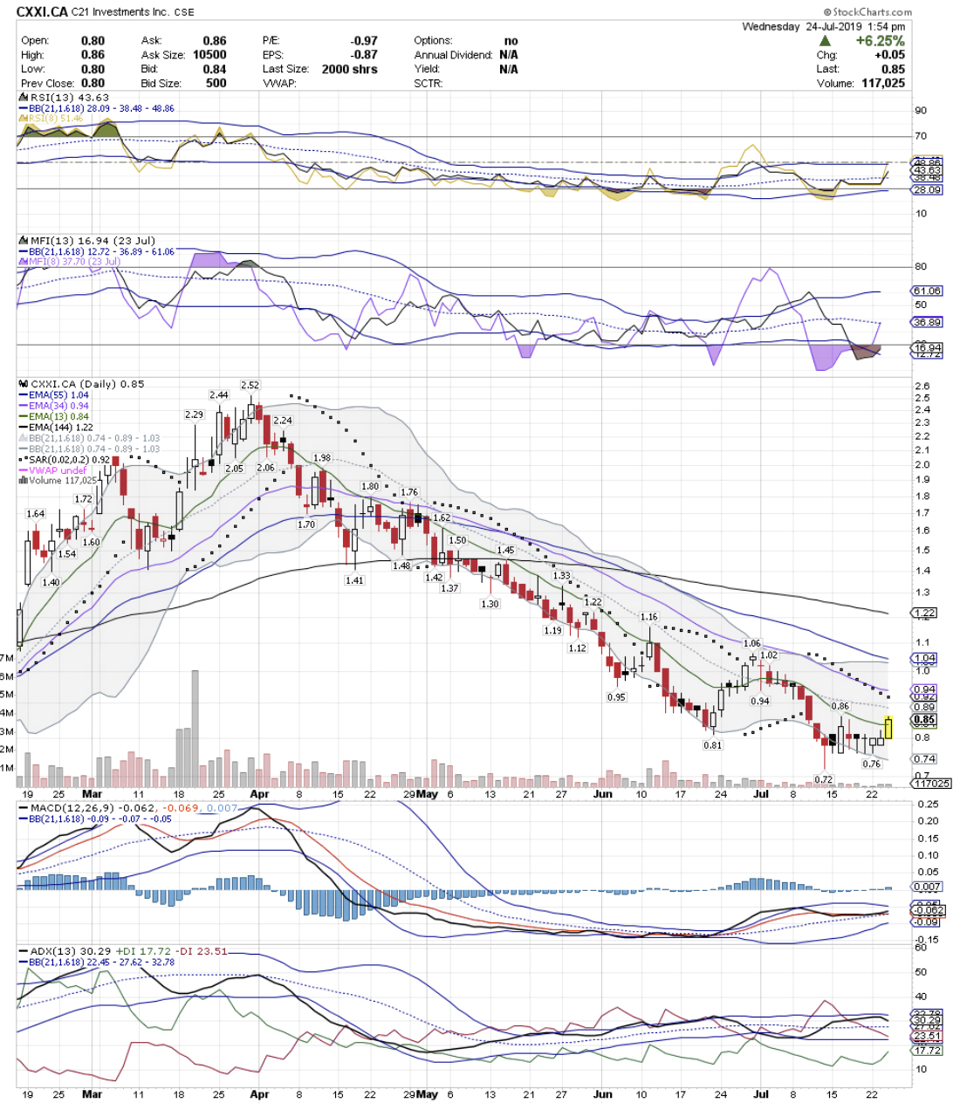967x1110 pixels.
Task: Click the tallest gray volume spike bar
Action: pos(195,728)
